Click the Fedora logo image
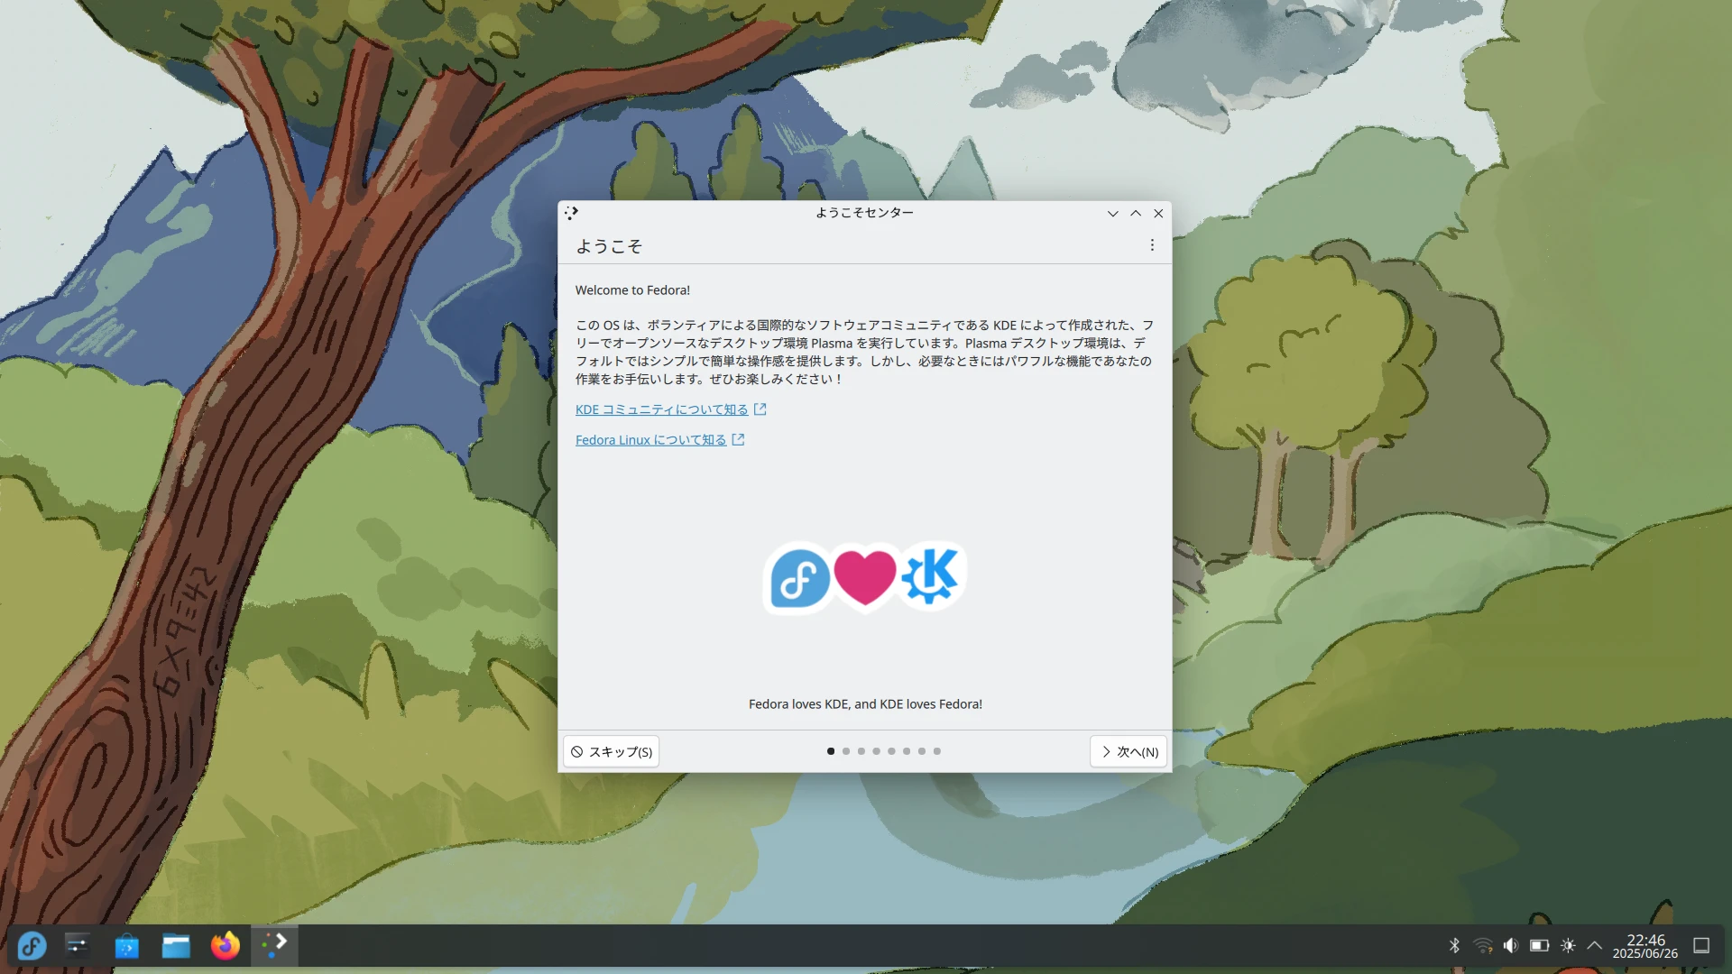This screenshot has height=974, width=1732. point(798,578)
